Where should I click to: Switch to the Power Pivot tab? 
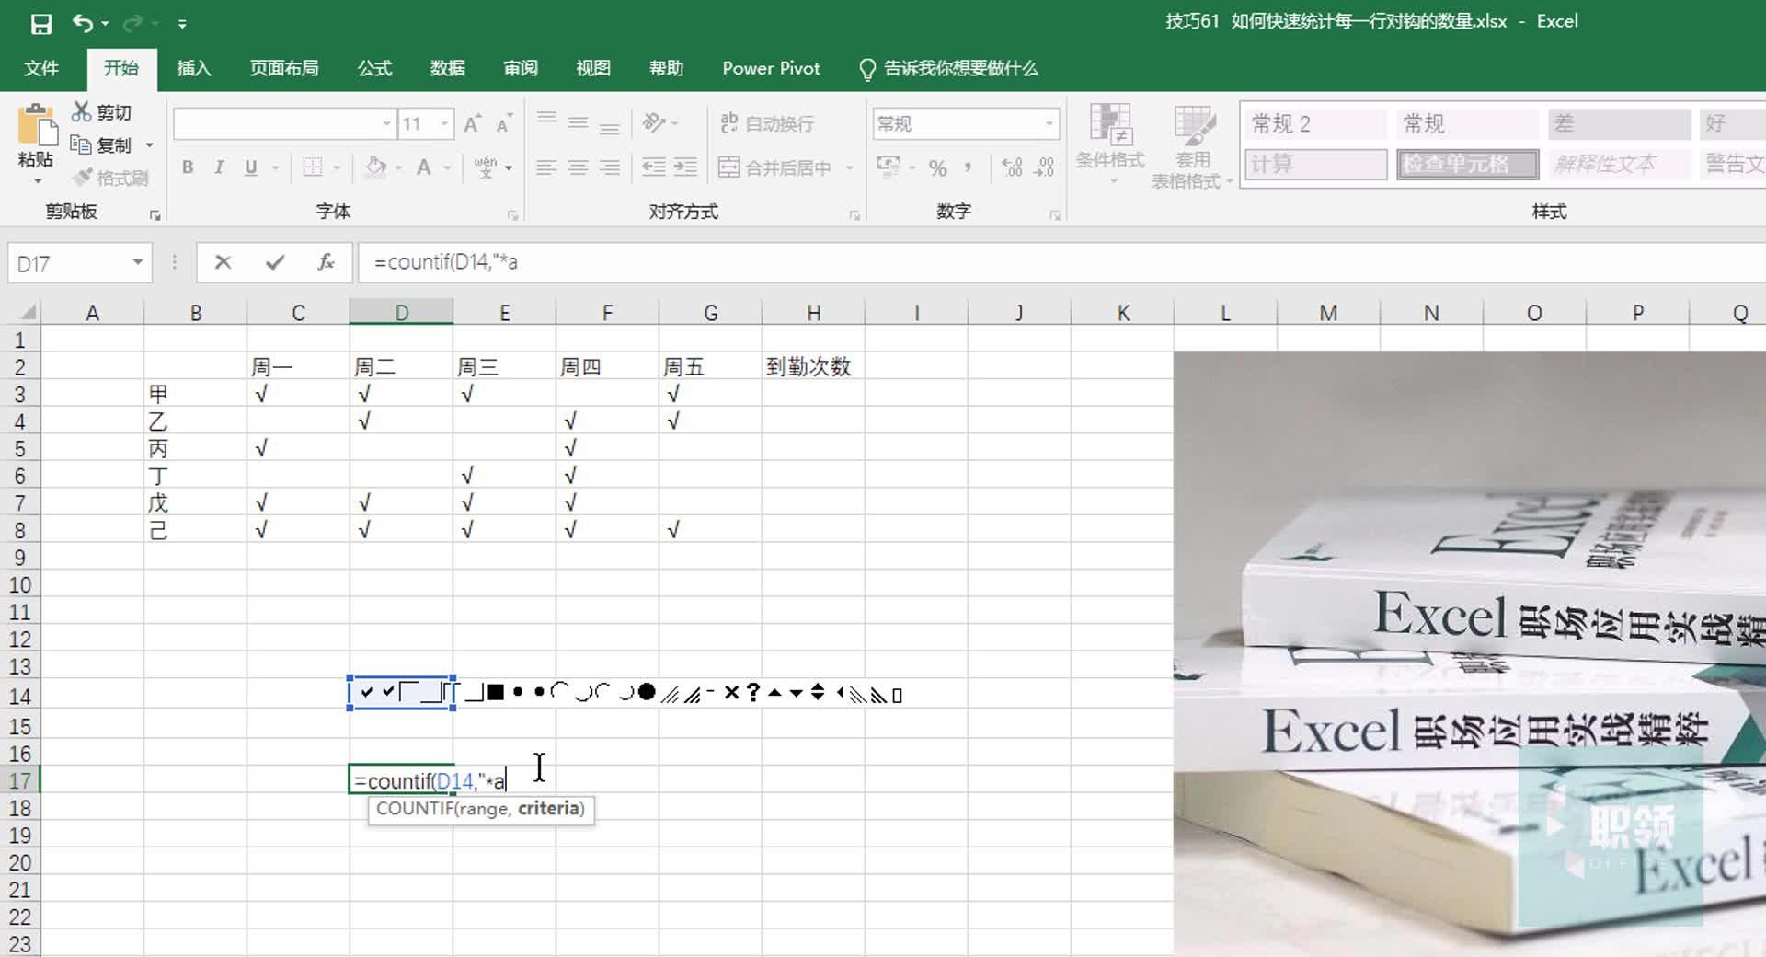click(771, 69)
